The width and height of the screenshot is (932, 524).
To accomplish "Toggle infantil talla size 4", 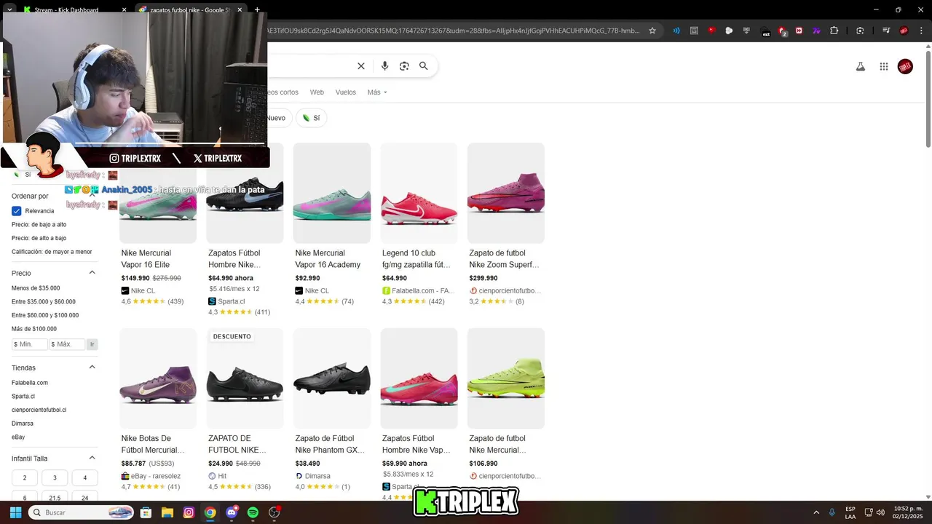I will click(x=84, y=478).
